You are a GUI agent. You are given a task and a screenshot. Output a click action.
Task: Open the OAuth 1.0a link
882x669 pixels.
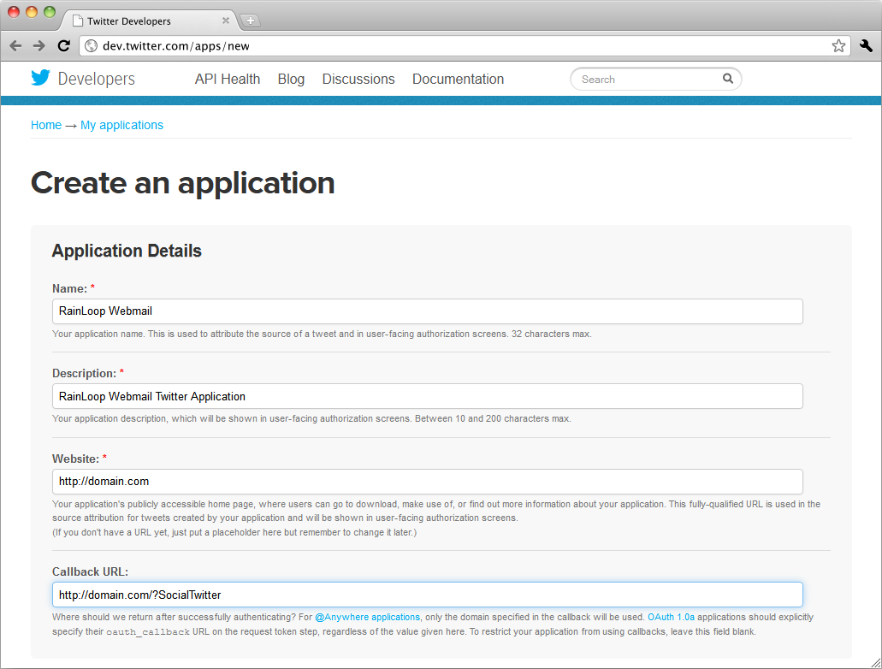tap(671, 617)
